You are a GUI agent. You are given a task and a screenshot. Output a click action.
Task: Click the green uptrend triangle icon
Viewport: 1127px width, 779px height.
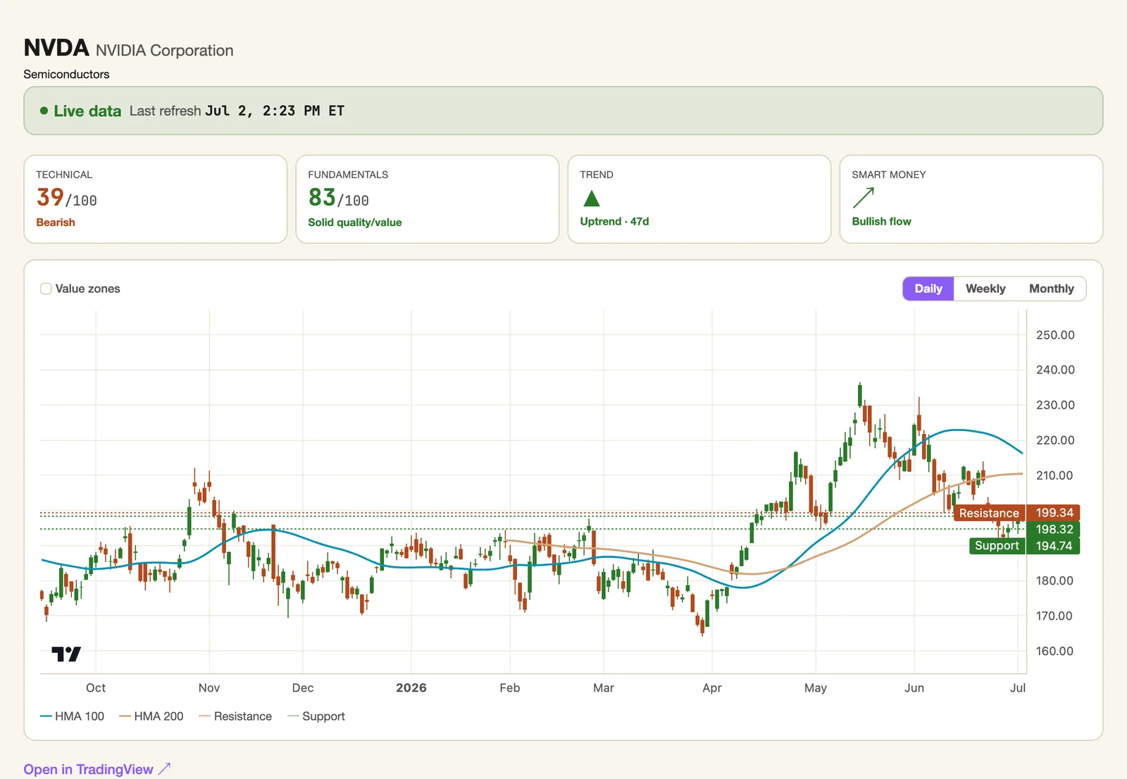click(x=592, y=199)
